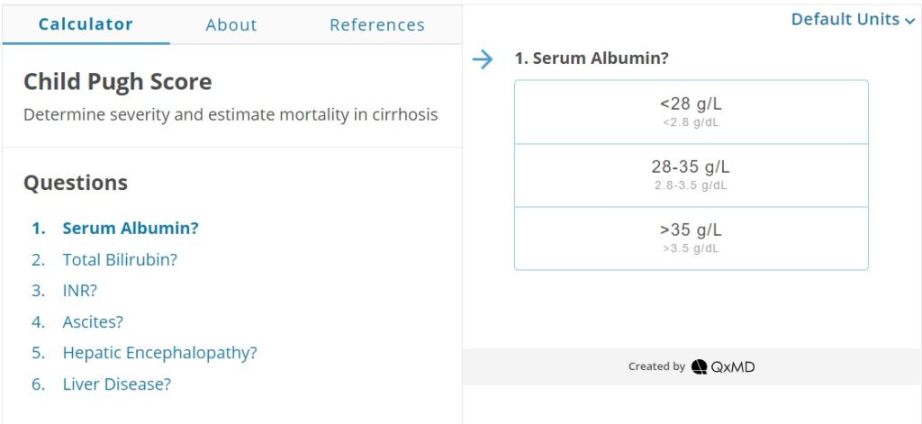Open the References tab

tap(377, 24)
